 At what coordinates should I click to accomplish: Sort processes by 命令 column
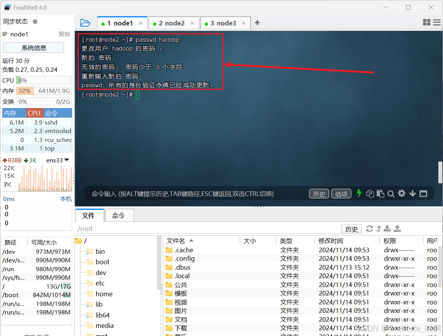(x=57, y=113)
